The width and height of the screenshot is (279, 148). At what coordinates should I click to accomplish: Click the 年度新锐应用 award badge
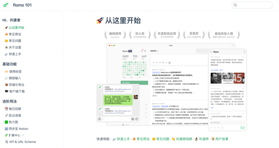pyautogui.click(x=167, y=35)
